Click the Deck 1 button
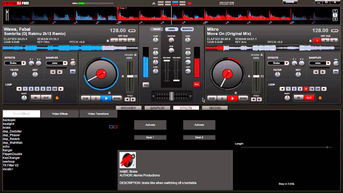The image size is (343, 193). [150, 138]
